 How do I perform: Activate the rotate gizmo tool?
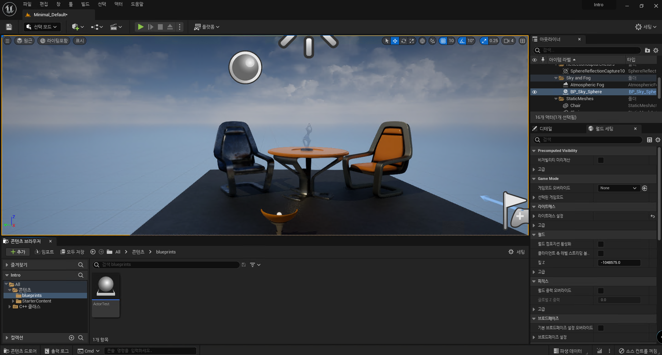click(403, 41)
